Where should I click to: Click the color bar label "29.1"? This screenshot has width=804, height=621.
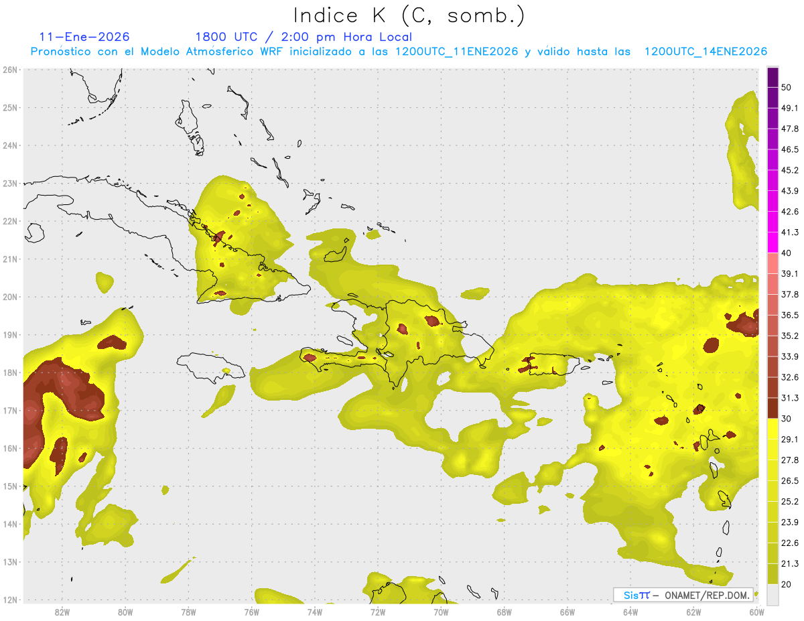pos(790,439)
